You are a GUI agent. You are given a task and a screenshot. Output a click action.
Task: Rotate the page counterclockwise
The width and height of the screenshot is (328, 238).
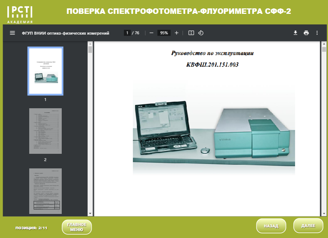click(200, 32)
